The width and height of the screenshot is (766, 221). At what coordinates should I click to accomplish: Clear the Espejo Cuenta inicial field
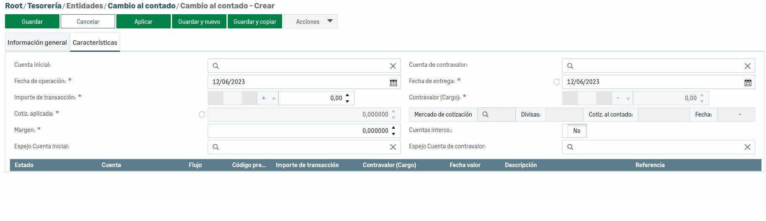point(393,147)
